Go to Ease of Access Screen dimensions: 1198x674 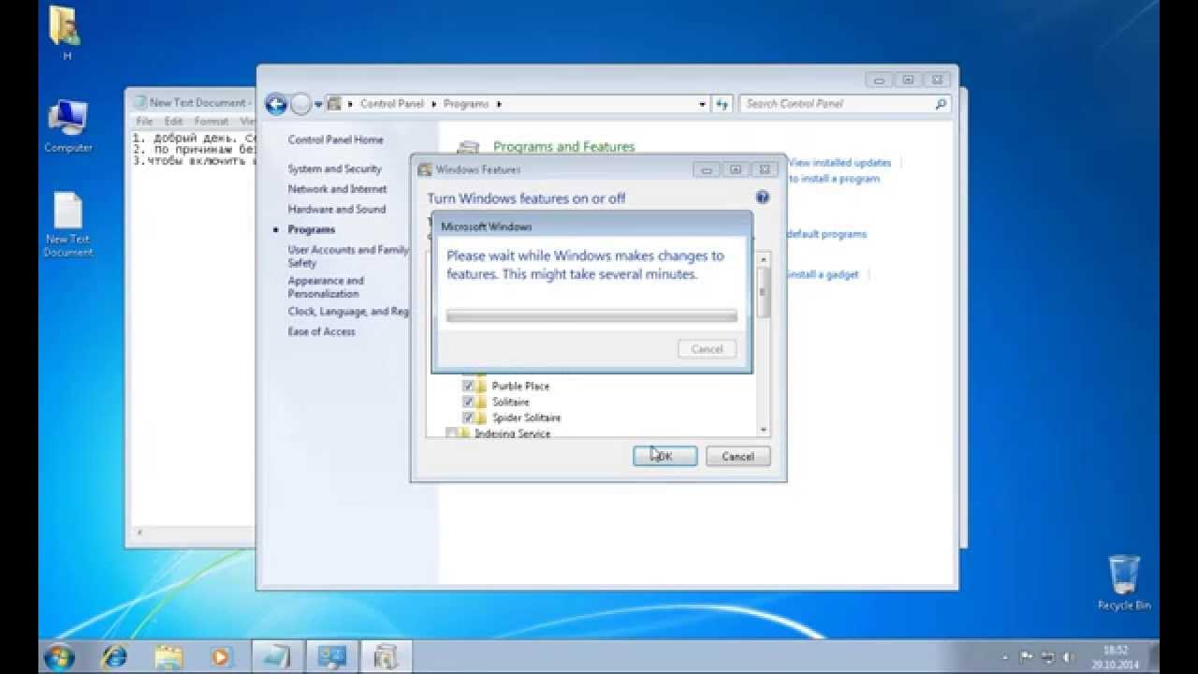321,331
